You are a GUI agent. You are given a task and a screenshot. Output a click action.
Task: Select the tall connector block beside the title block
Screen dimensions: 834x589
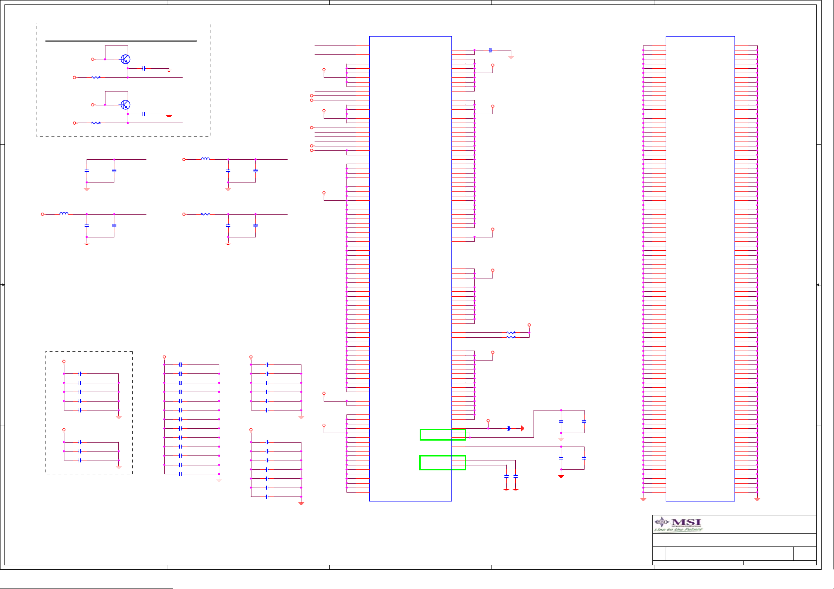[x=700, y=269]
